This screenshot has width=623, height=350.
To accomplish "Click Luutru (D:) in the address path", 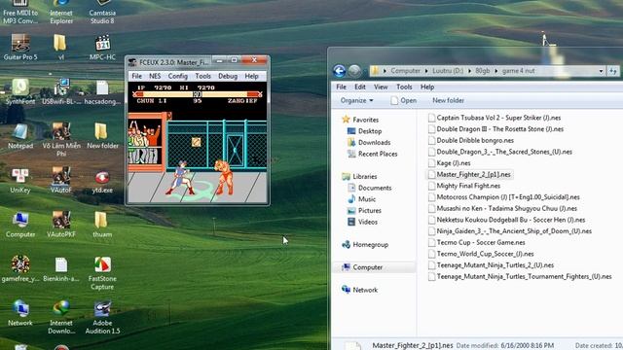I will pyautogui.click(x=448, y=71).
